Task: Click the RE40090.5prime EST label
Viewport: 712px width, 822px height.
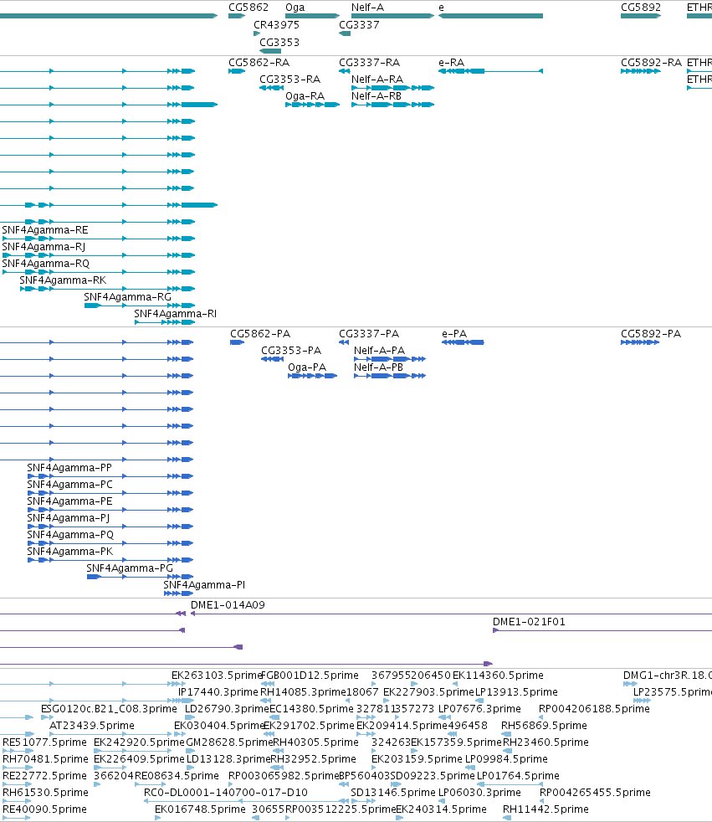Action: [45, 809]
